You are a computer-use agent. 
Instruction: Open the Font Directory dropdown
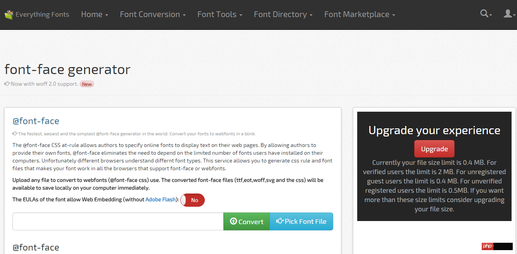point(283,14)
